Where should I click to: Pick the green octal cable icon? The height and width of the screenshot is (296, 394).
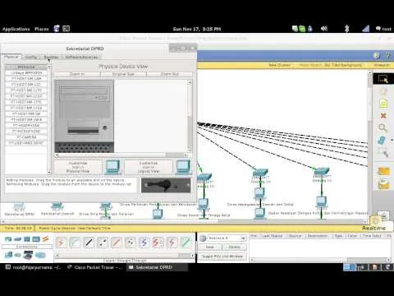[x=186, y=243]
